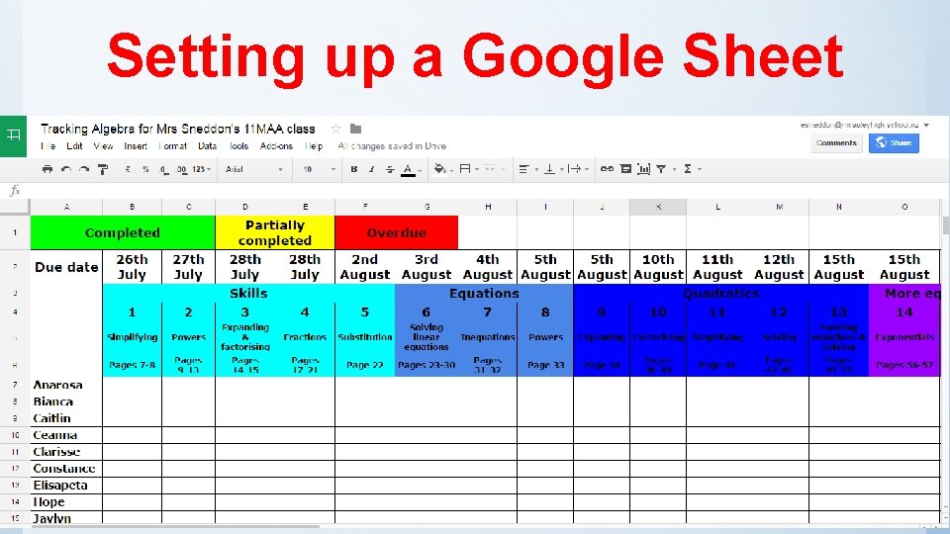Decrease decimal places button
This screenshot has height=534, width=950.
tap(163, 169)
